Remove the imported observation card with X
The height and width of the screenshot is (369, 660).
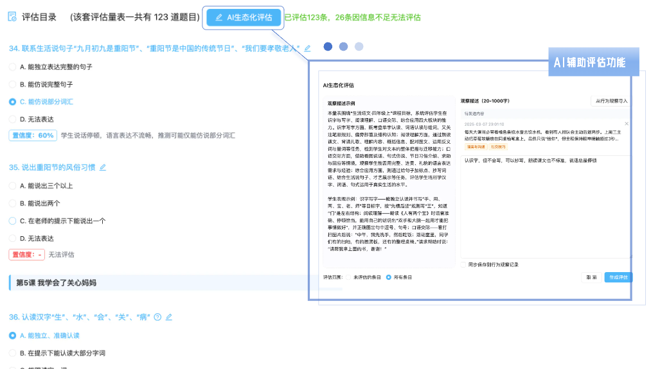[x=627, y=124]
